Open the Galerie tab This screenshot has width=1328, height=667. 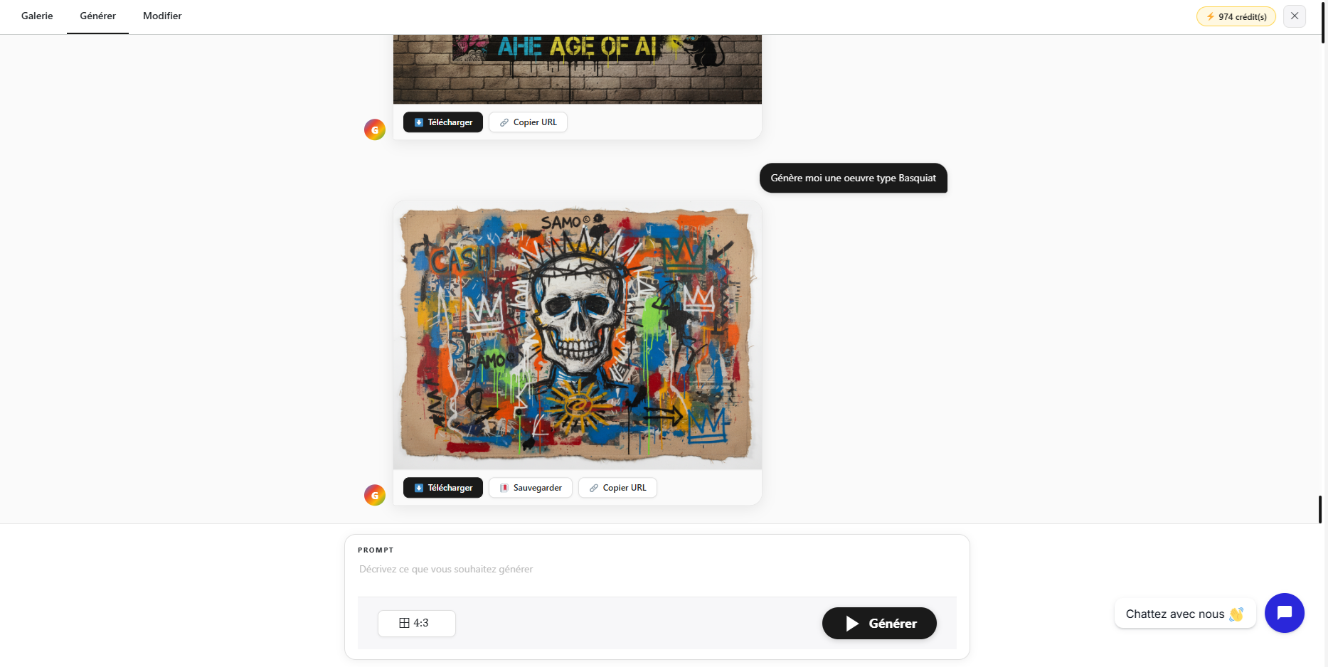[x=37, y=16]
